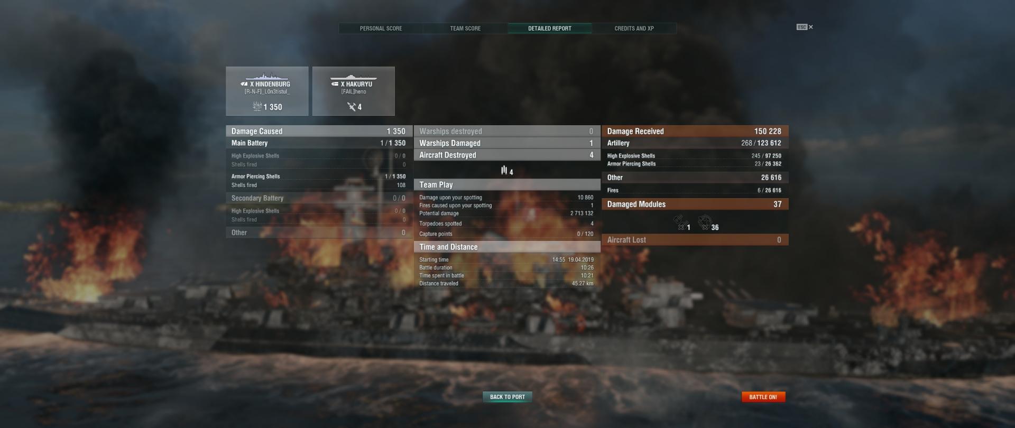Click the Hindenburg damage icon showing 1 350

pos(257,107)
